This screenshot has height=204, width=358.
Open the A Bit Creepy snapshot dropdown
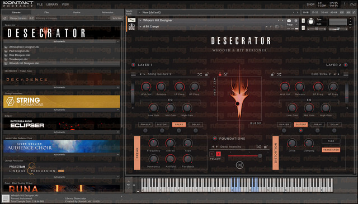tap(140, 27)
